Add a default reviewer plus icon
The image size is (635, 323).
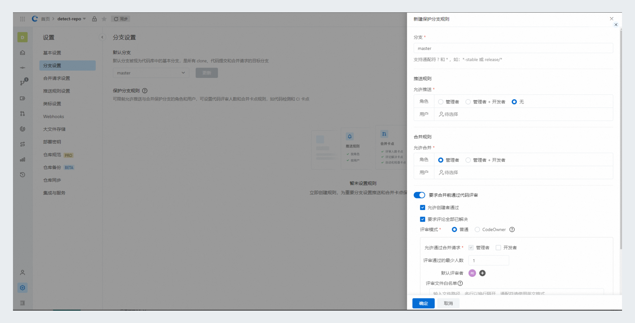point(482,273)
